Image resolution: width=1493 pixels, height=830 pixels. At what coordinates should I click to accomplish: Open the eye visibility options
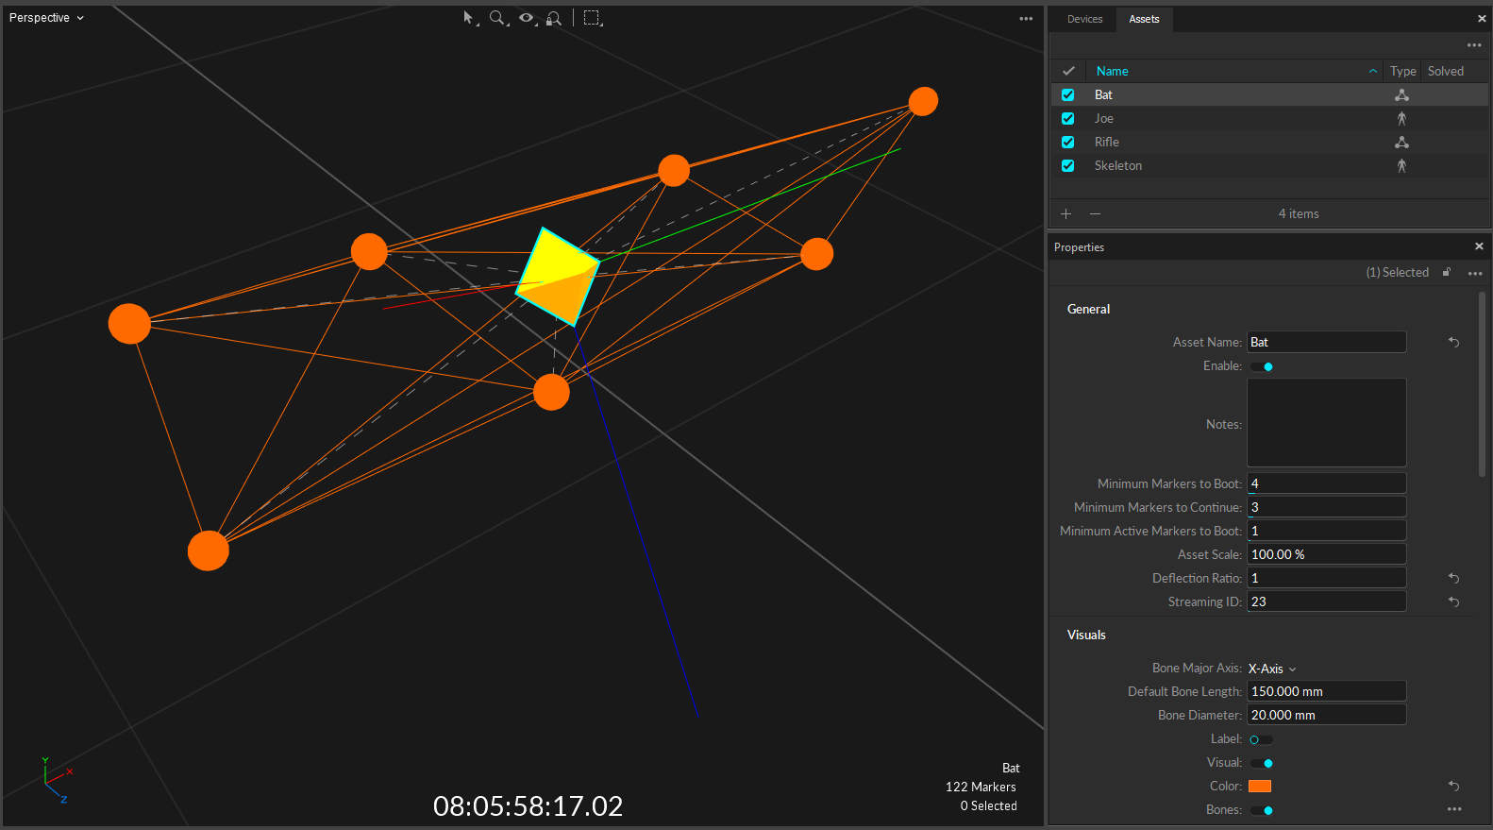[527, 18]
